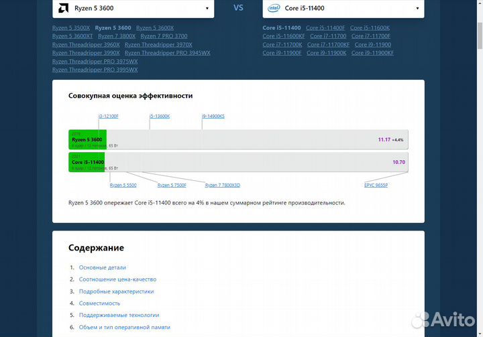
Task: Click the bold Ryzen 5 3600 current item
Action: pos(113,27)
